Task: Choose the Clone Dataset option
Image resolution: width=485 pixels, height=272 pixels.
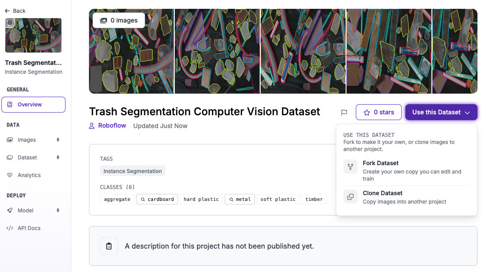Action: point(382,193)
